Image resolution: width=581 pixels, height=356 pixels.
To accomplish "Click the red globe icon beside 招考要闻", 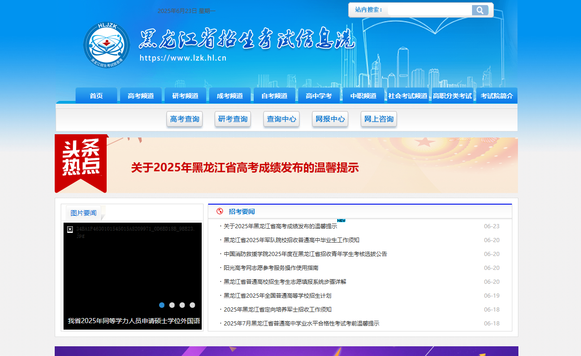I will (220, 212).
